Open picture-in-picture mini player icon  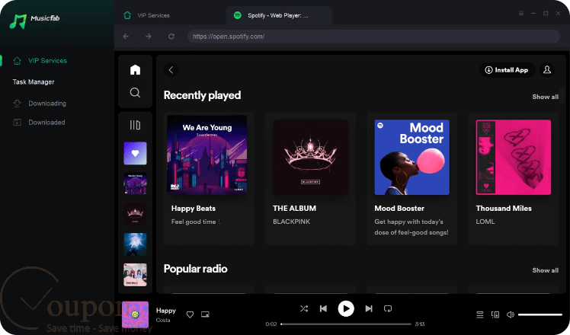coord(205,314)
